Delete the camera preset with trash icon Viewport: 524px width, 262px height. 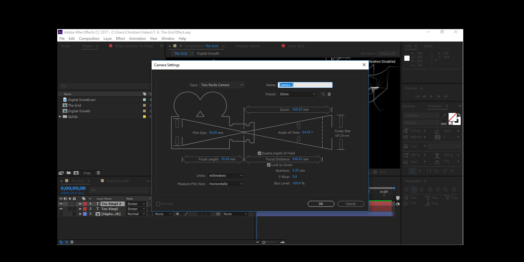(x=329, y=94)
